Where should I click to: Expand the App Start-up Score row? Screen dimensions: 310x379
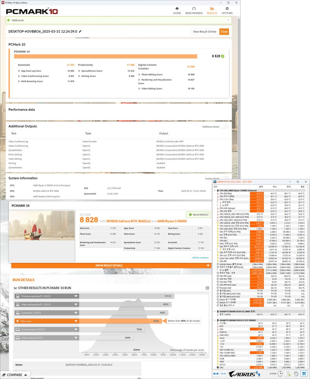point(19,71)
